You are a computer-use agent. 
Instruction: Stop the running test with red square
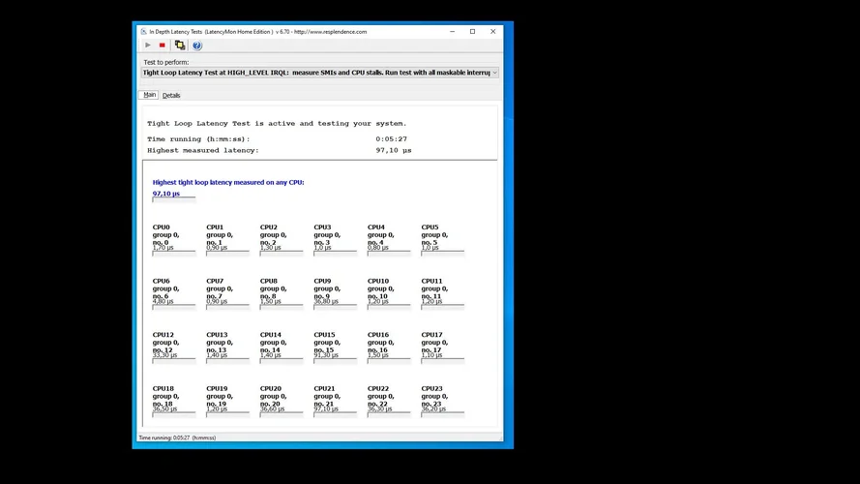tap(163, 45)
